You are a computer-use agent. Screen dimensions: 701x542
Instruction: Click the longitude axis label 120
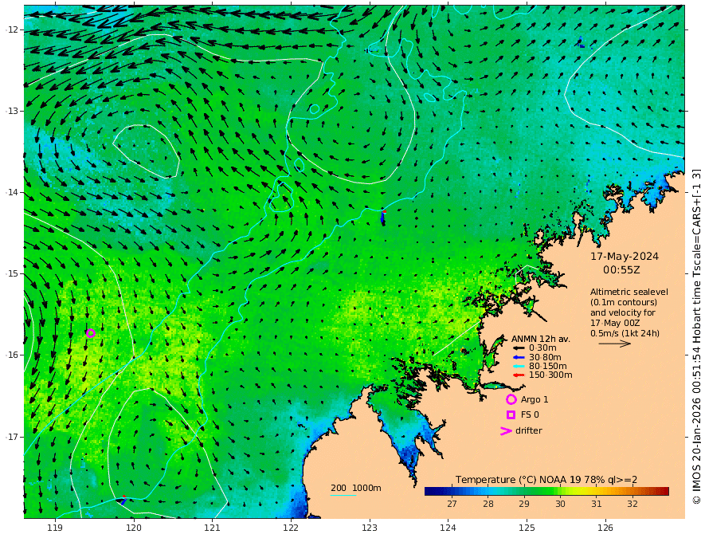pyautogui.click(x=134, y=528)
